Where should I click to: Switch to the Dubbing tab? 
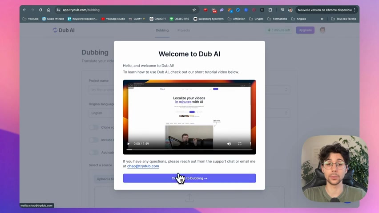pos(162,30)
